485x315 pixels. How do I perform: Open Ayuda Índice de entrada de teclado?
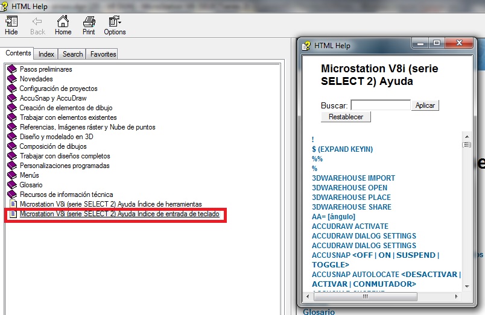pyautogui.click(x=119, y=214)
